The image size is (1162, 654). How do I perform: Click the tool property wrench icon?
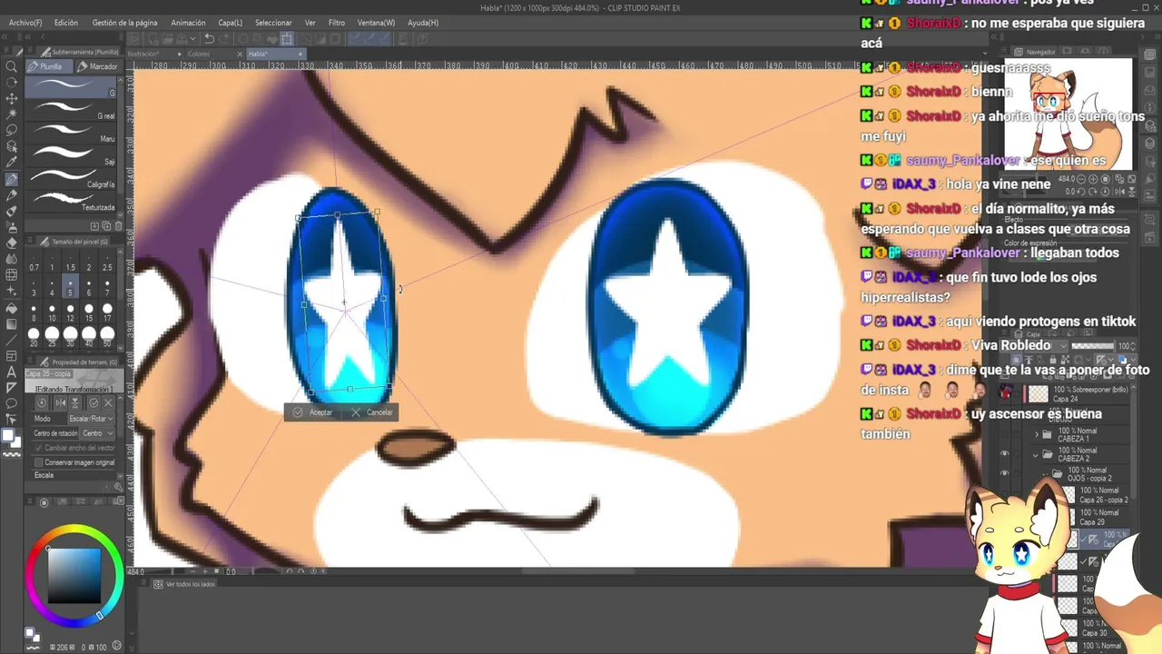click(119, 487)
